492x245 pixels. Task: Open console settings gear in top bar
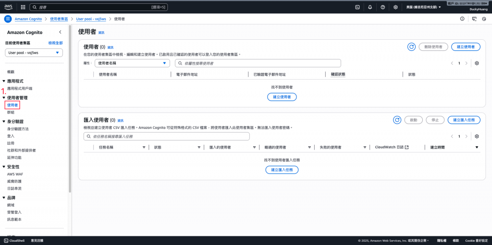tap(396, 7)
